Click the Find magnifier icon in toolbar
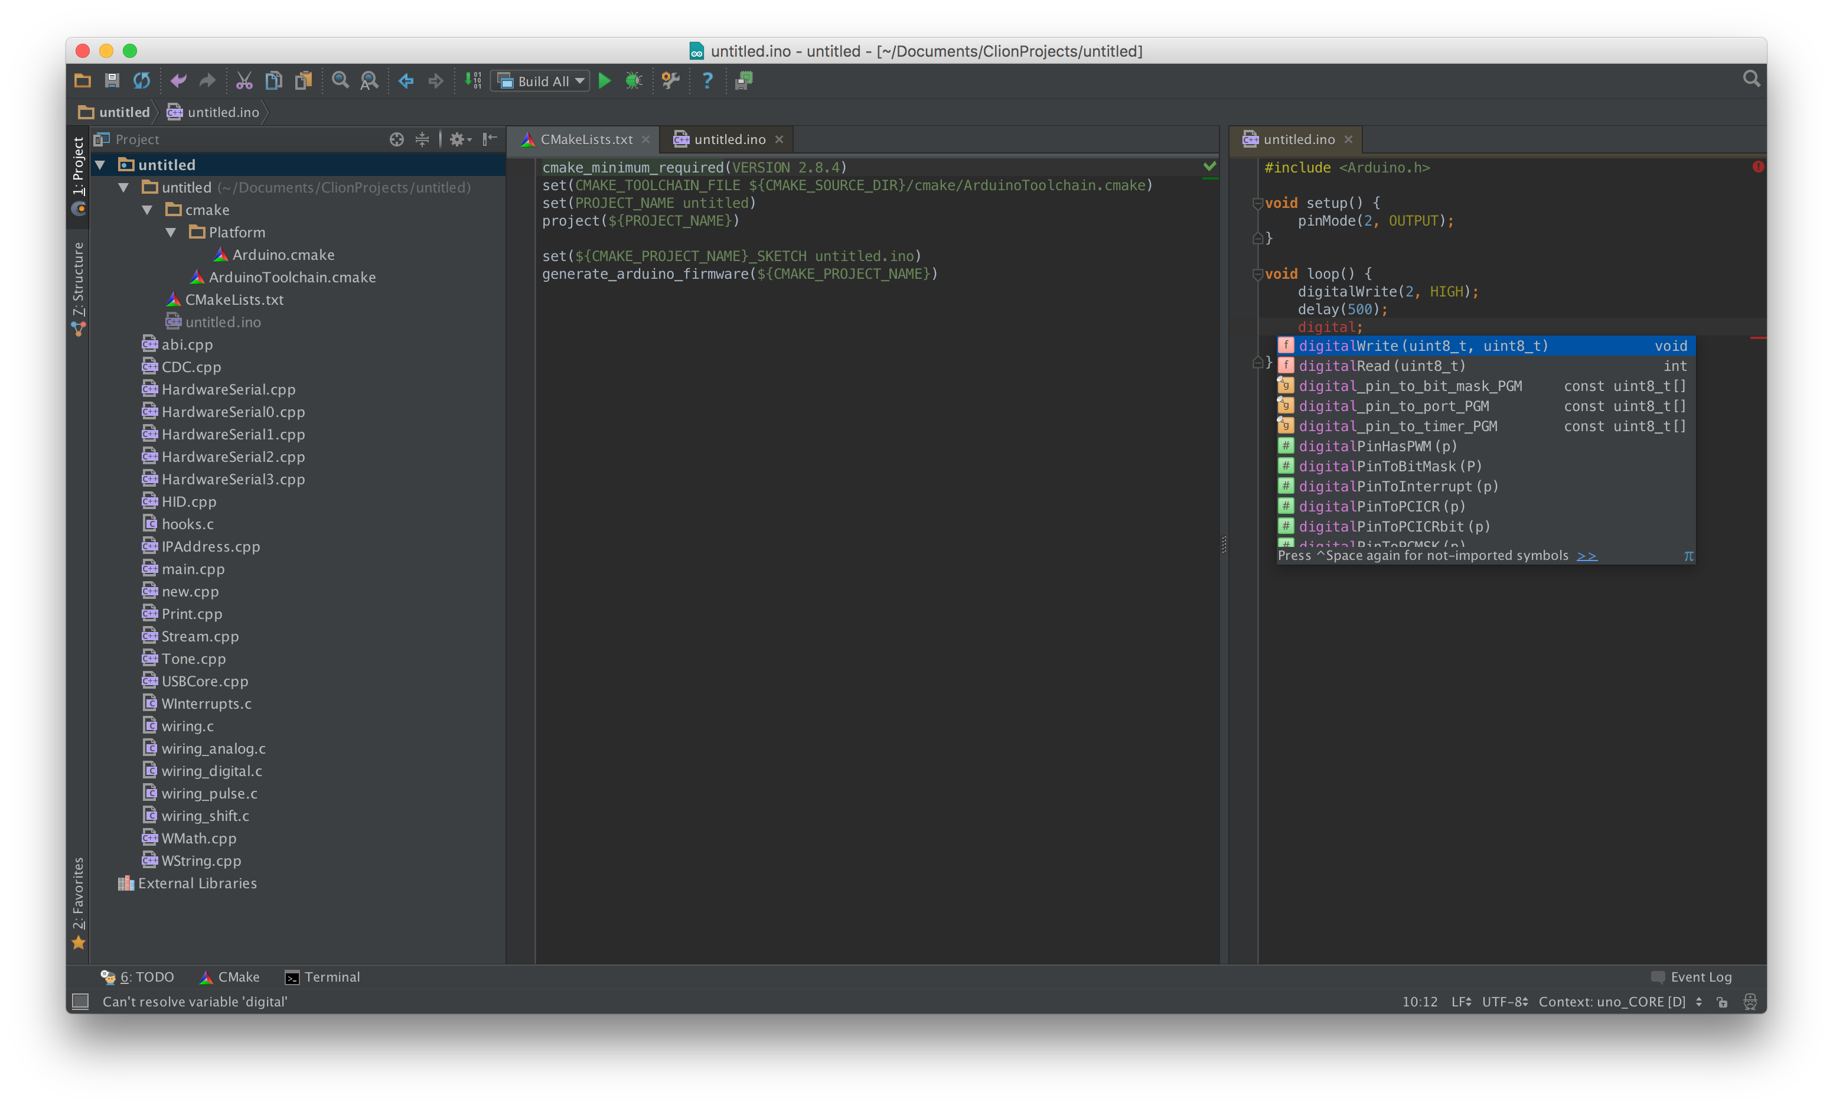The height and width of the screenshot is (1108, 1833). click(x=340, y=80)
